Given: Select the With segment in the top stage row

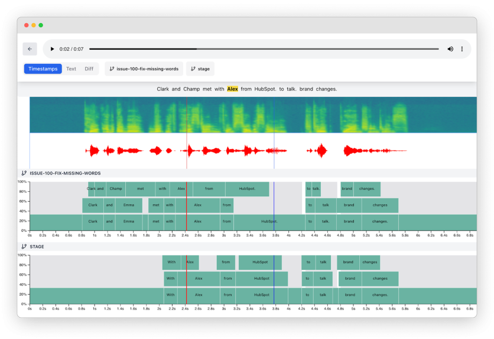Looking at the screenshot, I should click(x=171, y=262).
